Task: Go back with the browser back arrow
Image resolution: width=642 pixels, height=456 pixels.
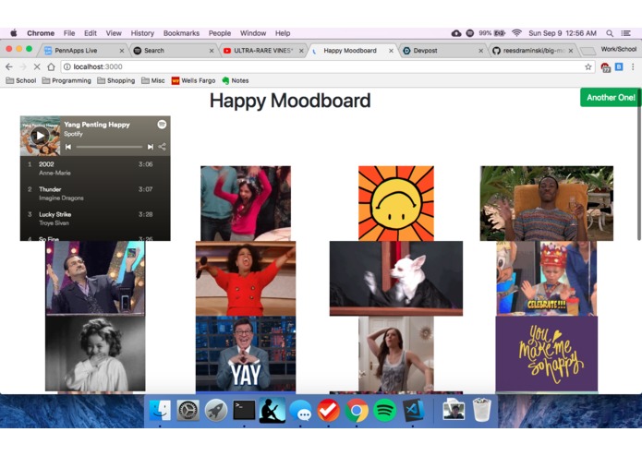Action: 9,66
